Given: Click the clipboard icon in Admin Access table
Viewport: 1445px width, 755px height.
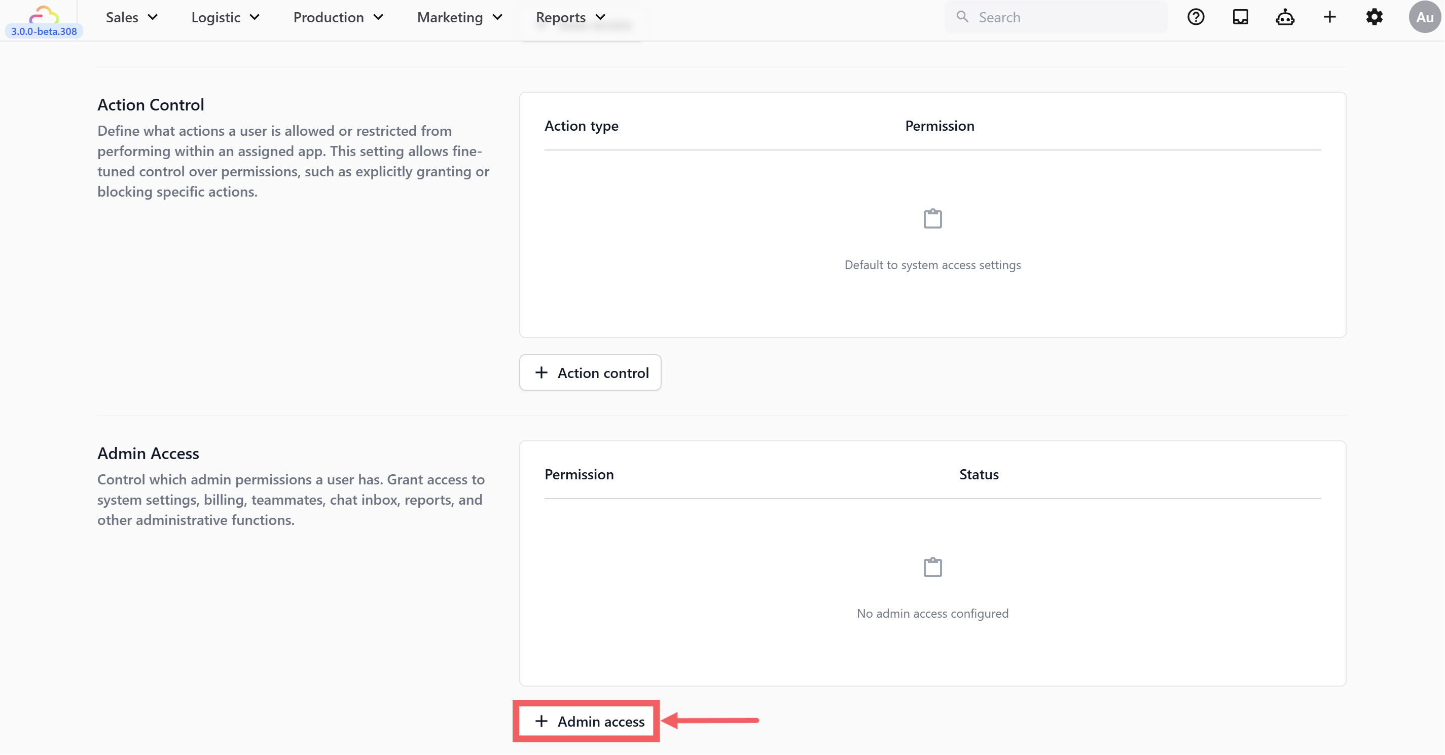Looking at the screenshot, I should pos(932,567).
